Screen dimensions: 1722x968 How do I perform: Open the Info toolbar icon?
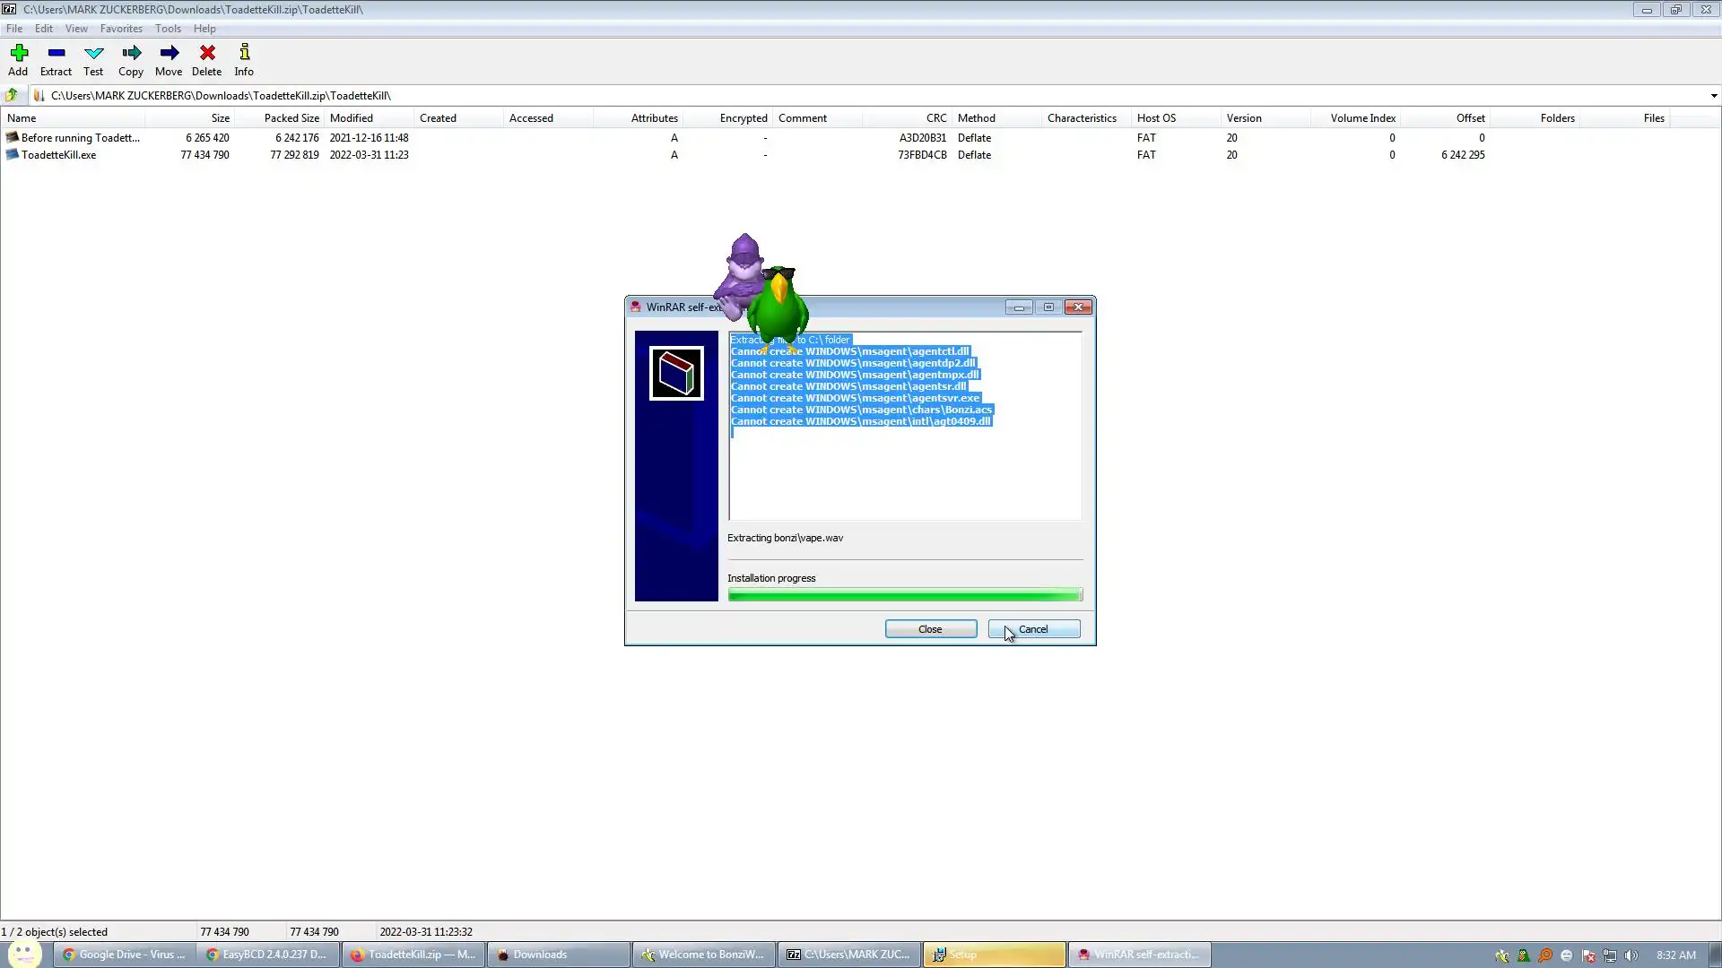click(x=244, y=59)
